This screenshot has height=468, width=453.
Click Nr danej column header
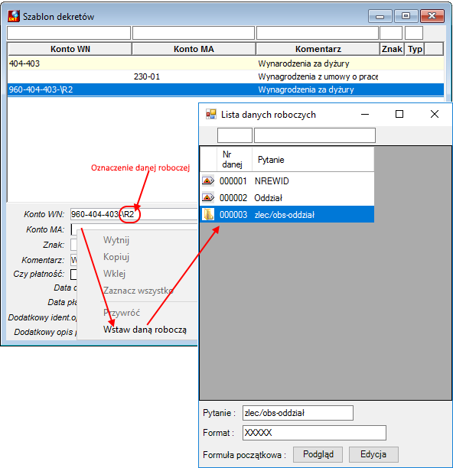[x=234, y=159]
